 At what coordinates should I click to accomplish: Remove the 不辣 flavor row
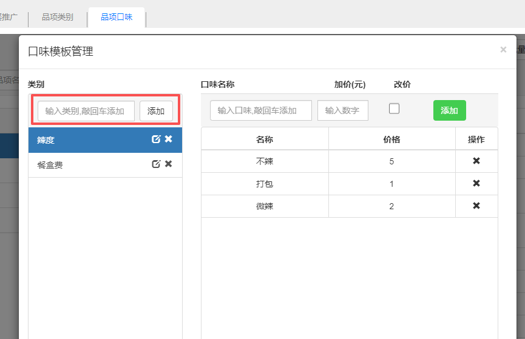pos(476,161)
